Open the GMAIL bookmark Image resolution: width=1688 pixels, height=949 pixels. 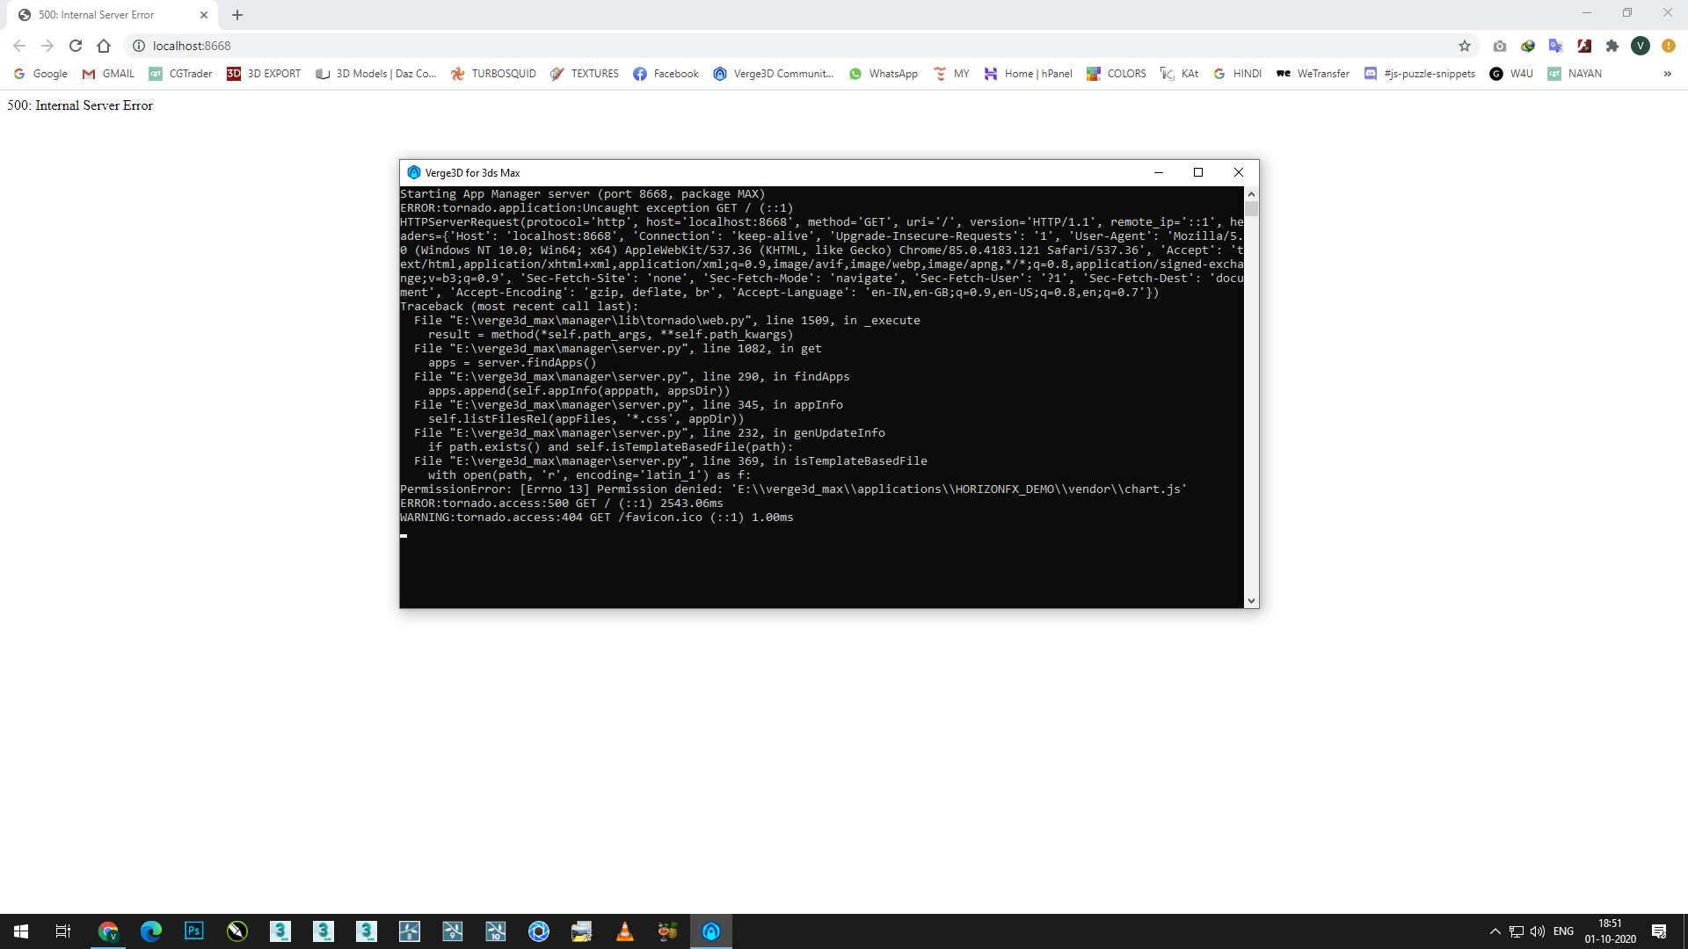[108, 74]
